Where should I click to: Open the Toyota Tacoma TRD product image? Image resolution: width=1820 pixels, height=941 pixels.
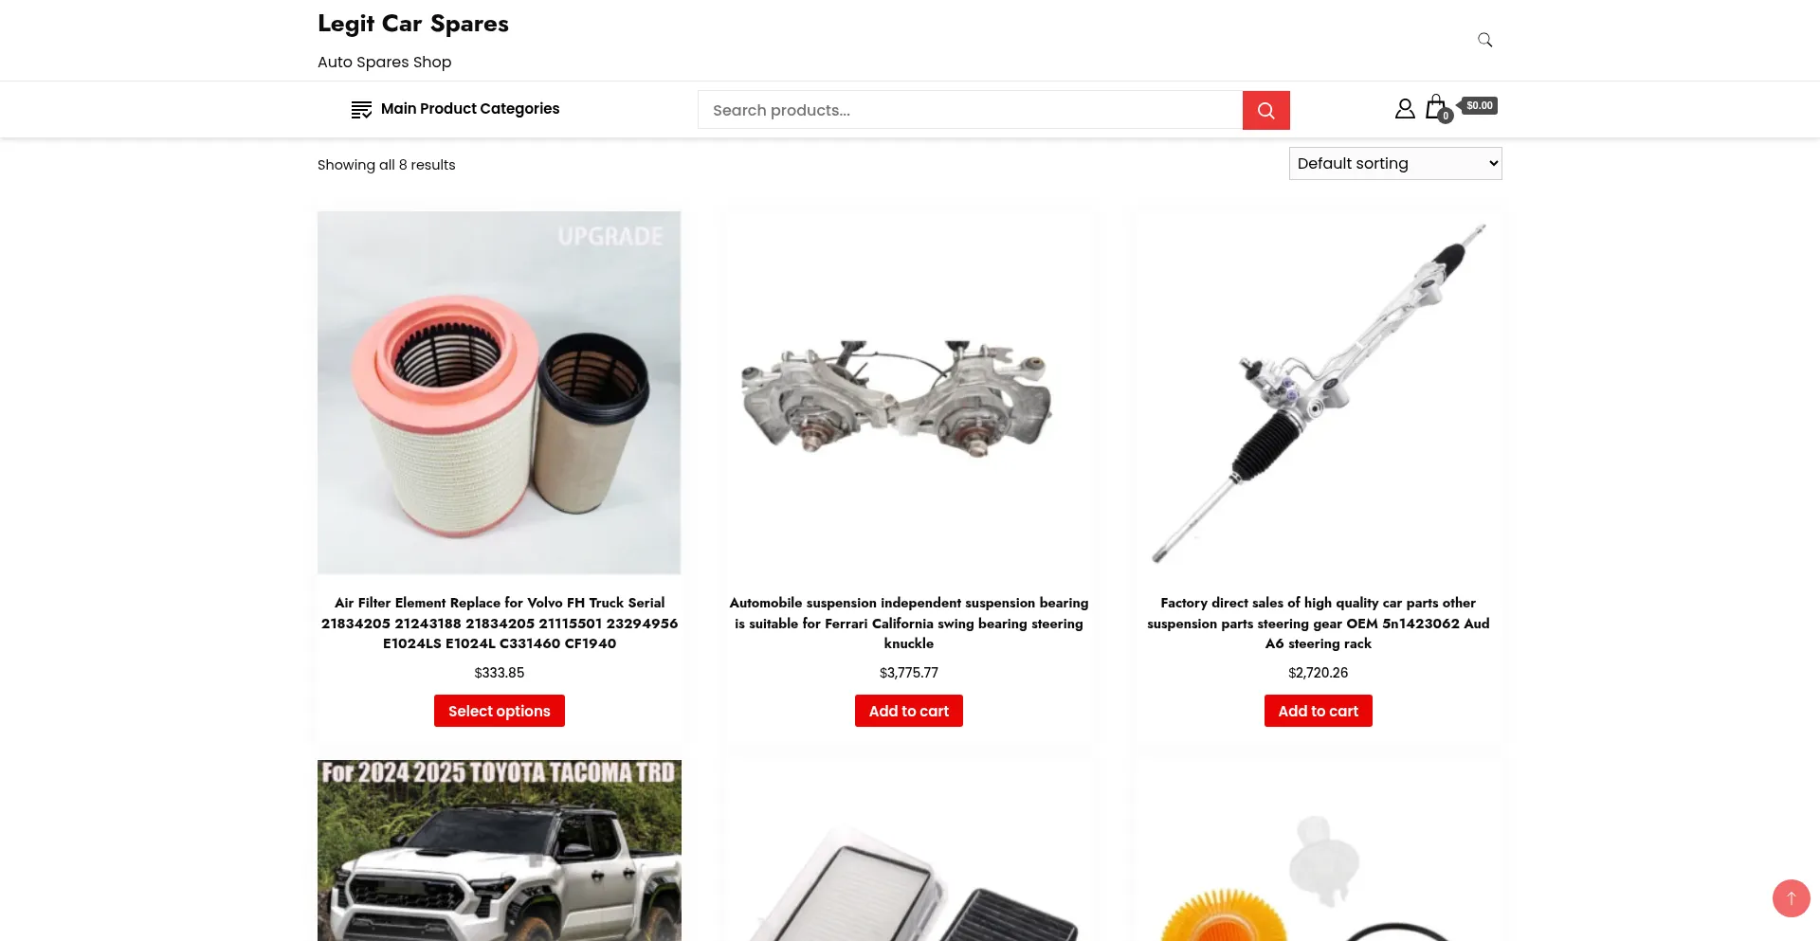pyautogui.click(x=500, y=850)
